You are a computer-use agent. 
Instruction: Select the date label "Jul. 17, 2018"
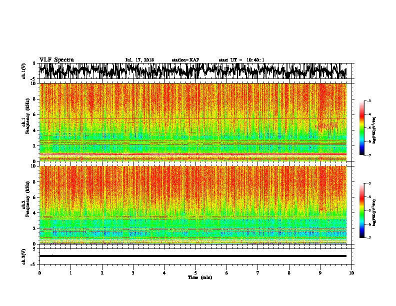pos(139,60)
